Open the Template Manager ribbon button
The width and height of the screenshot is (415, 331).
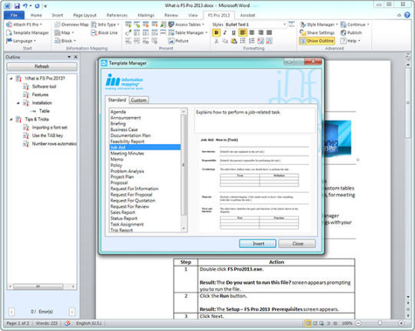pos(28,32)
